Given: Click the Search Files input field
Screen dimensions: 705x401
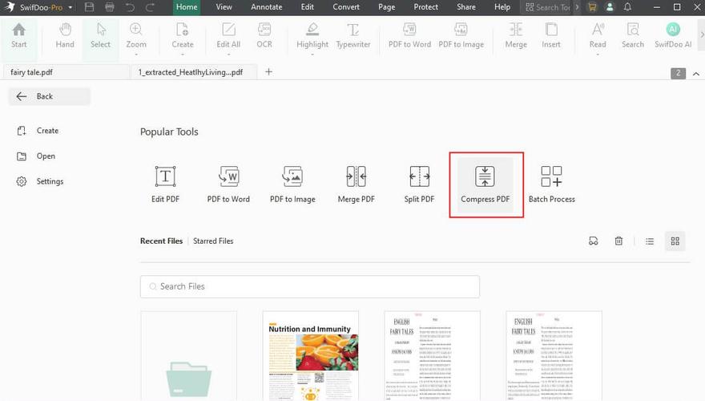Looking at the screenshot, I should tap(310, 286).
